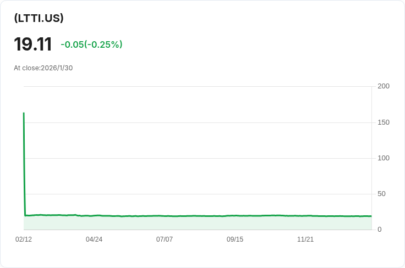
Task: Select the 09/15 date on the x-axis
Action: click(235, 239)
